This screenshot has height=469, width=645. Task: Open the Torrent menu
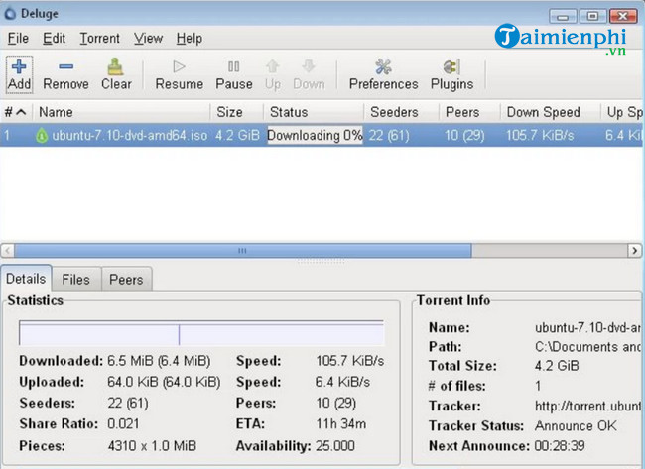tap(99, 38)
